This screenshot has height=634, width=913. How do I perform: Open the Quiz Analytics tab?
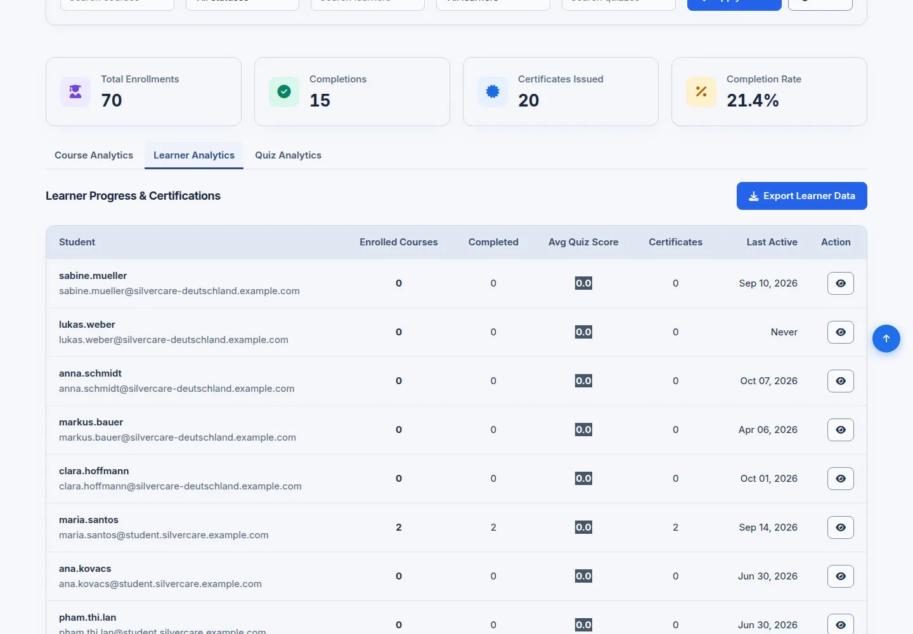point(288,155)
